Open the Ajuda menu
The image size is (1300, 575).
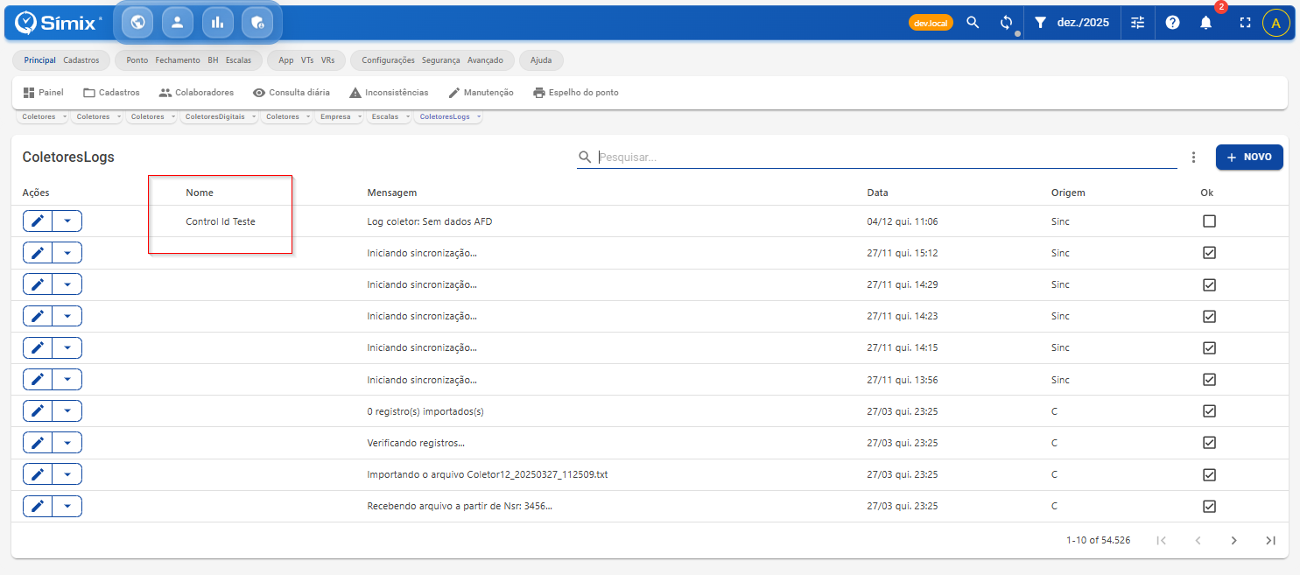541,60
